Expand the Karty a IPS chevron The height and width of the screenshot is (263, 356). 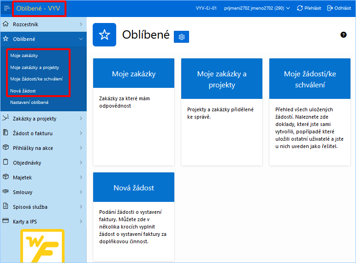[81, 221]
